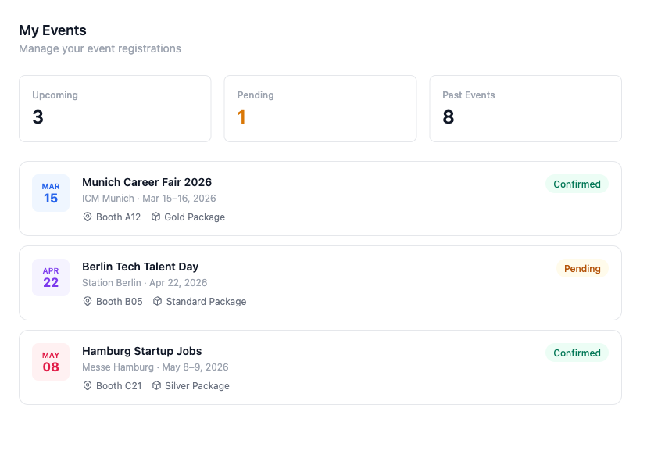Click the location pin icon beside Booth C21
Image resolution: width=672 pixels, height=469 pixels.
pyautogui.click(x=88, y=385)
